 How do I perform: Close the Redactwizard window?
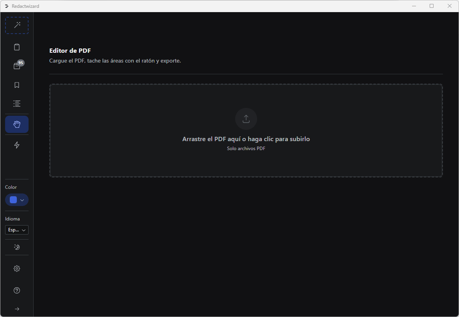(449, 6)
